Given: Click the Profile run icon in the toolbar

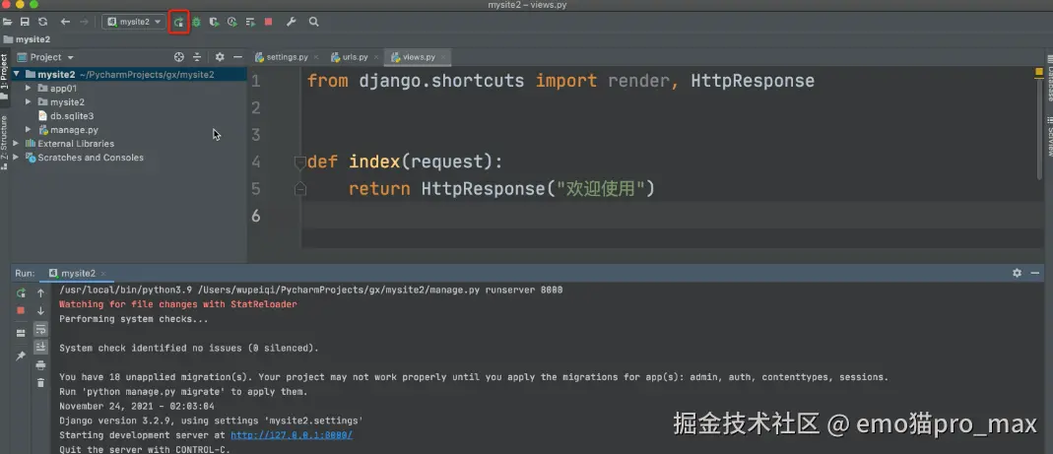Looking at the screenshot, I should click(x=232, y=23).
